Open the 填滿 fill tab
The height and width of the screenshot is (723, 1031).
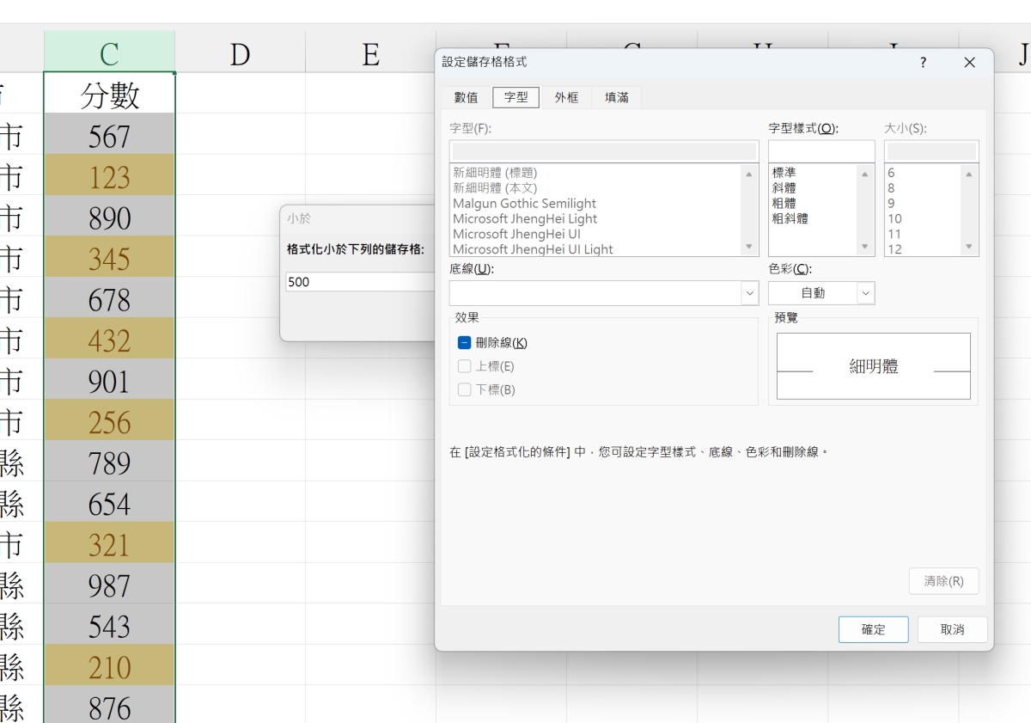(x=616, y=97)
